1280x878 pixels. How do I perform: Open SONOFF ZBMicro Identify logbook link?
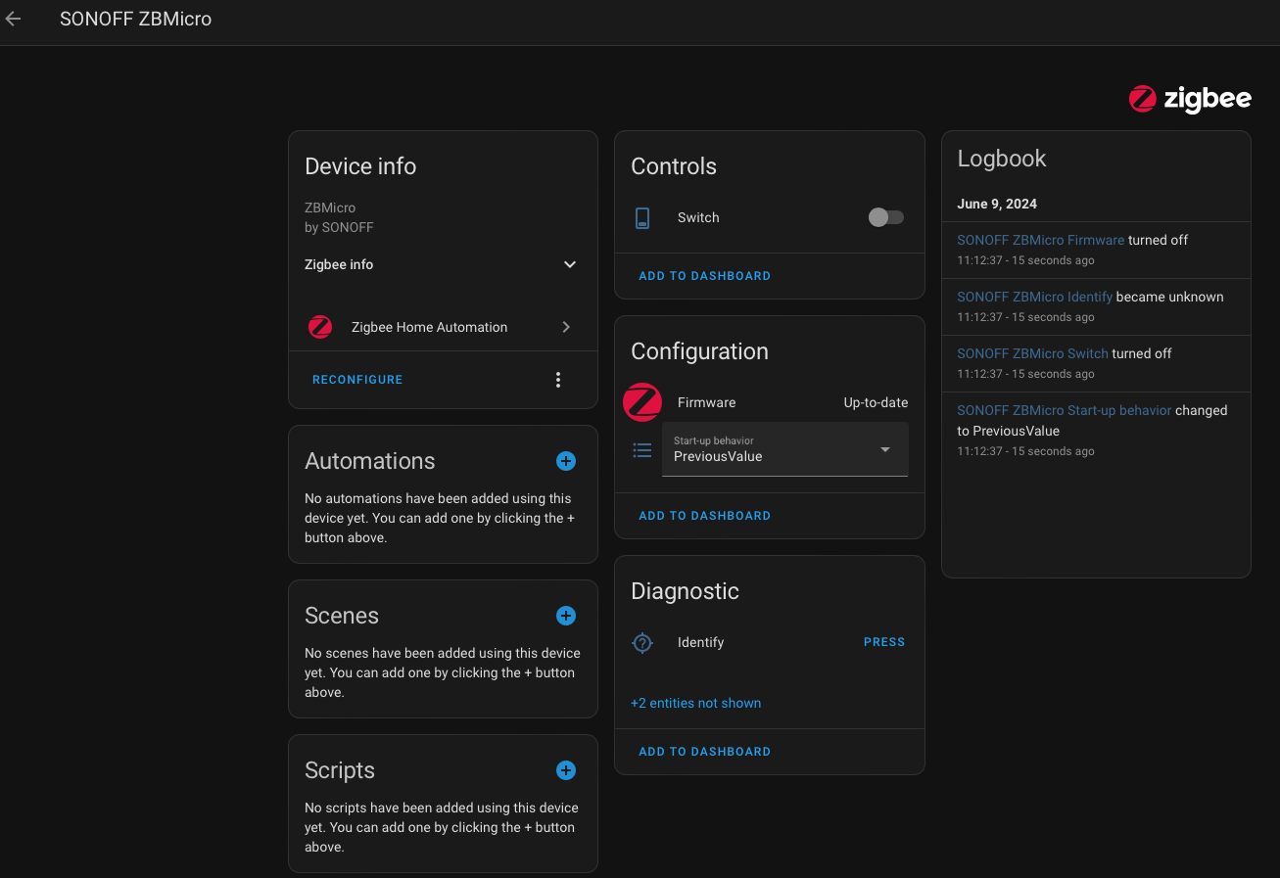1034,297
